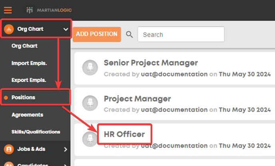Select Import Empls. in sidebar
Viewport: 275px width, 166px height.
coord(29,63)
